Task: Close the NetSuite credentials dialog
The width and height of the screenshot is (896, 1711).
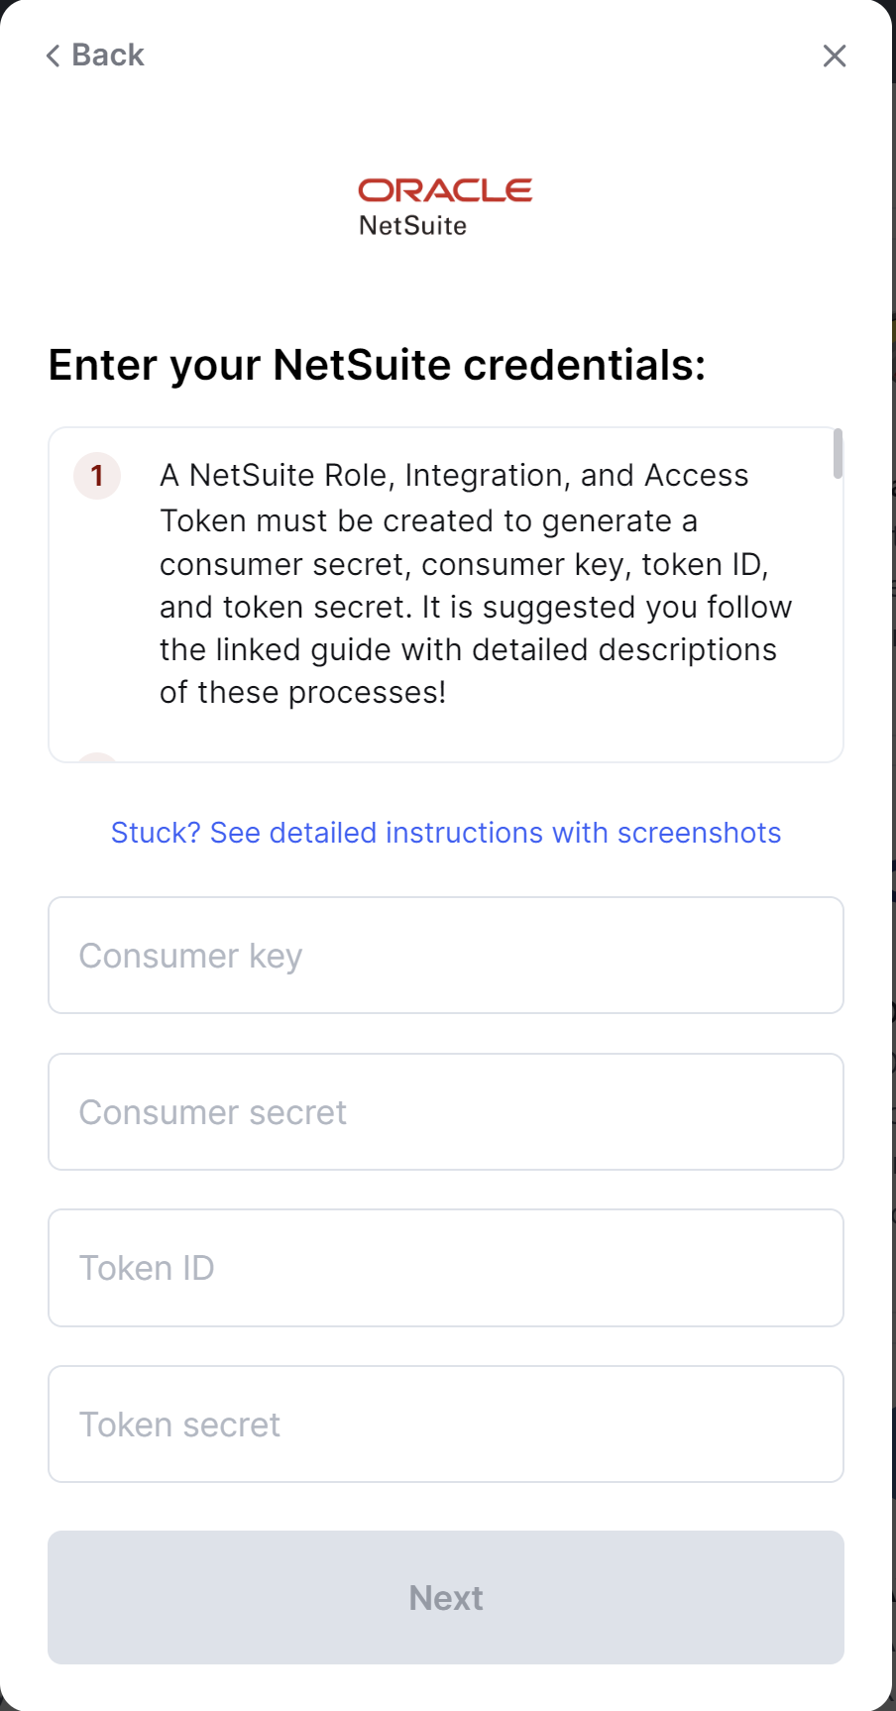Action: point(835,57)
